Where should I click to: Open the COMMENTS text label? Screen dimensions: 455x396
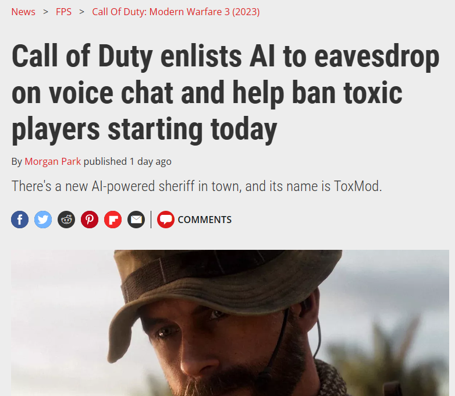tap(205, 220)
